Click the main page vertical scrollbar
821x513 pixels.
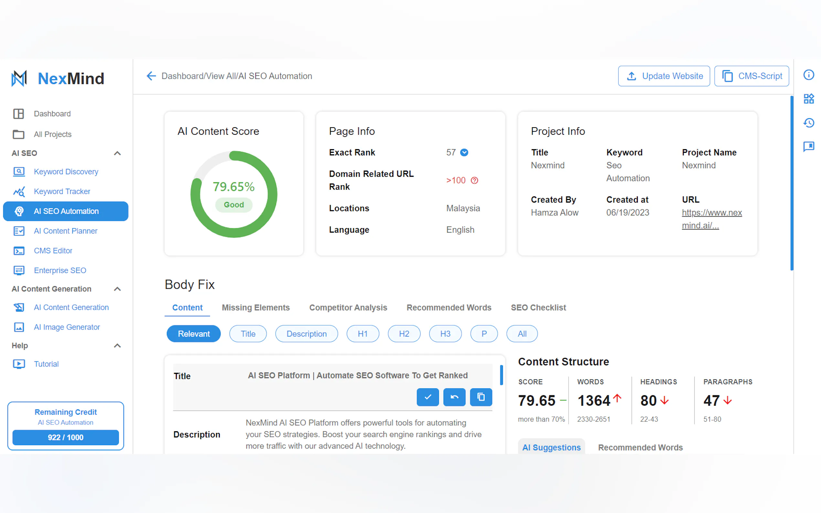(792, 183)
